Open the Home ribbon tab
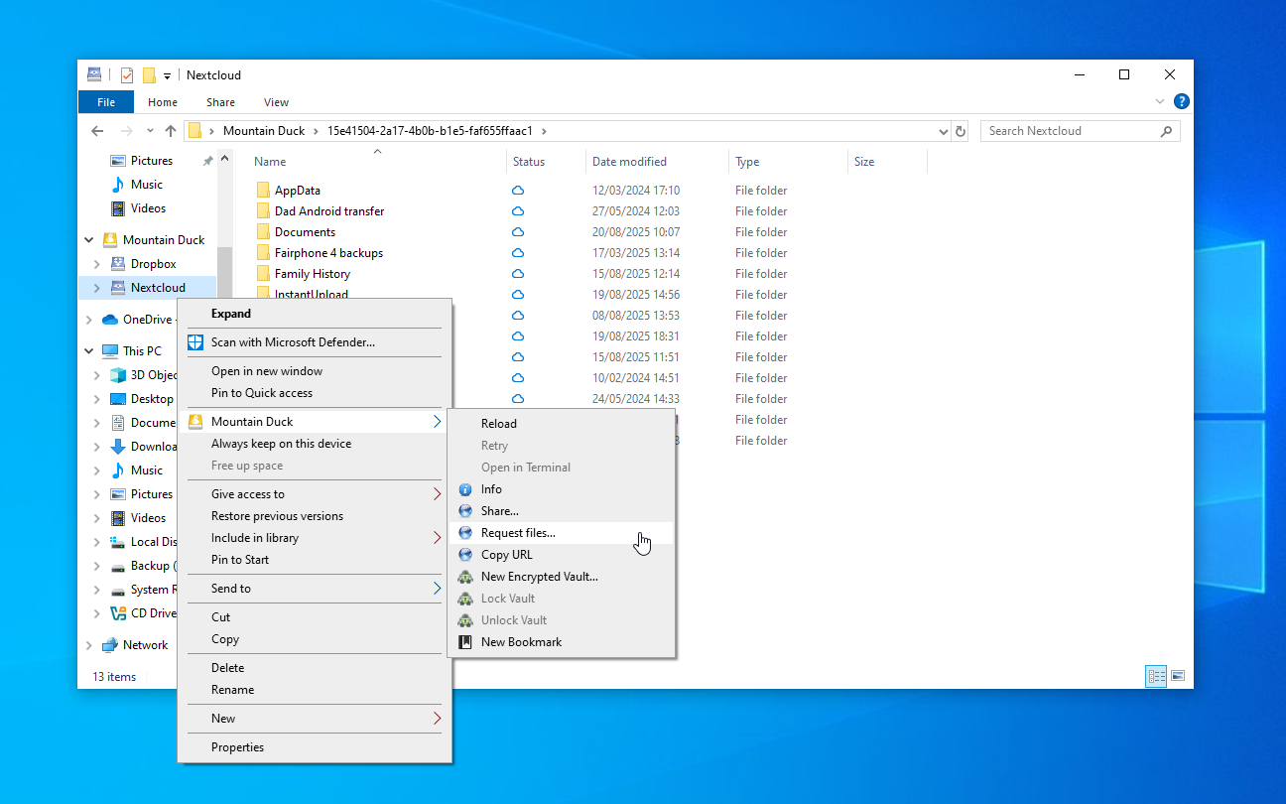1286x804 pixels. tap(163, 102)
